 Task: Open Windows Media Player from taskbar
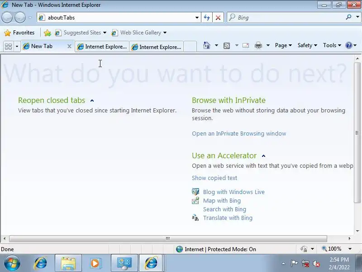click(x=95, y=263)
